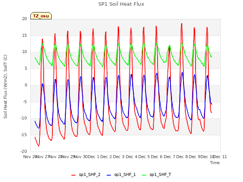
Task: Click the Nov 30 x-axis tick label
Action: (x=81, y=157)
